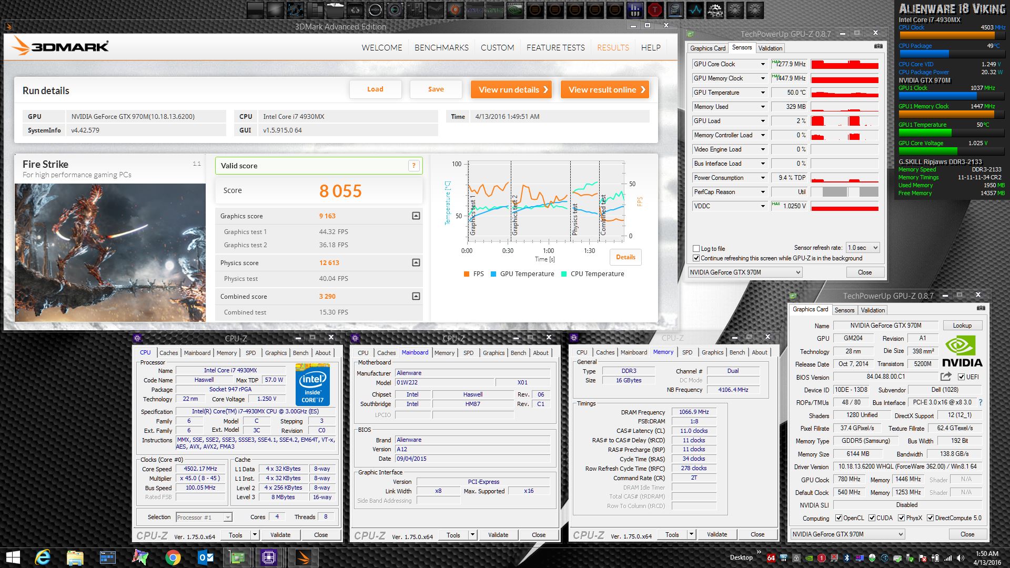Launch the NVIDIA icon in top dock

click(x=515, y=9)
